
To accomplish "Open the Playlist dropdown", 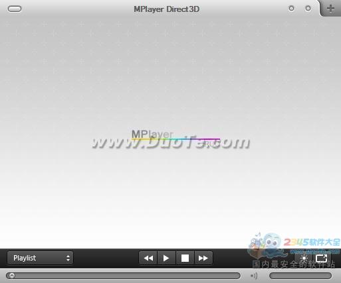I will tap(40, 258).
